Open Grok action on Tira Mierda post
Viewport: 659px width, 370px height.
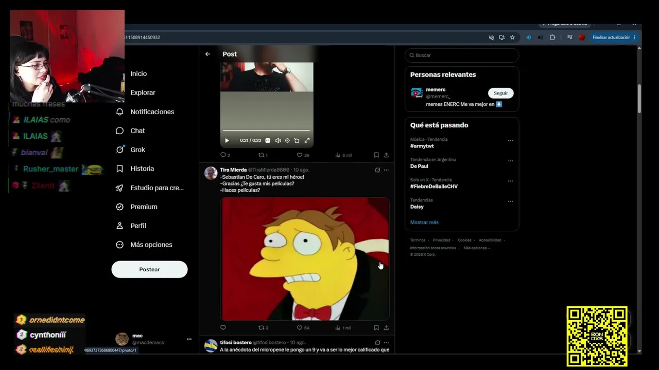coord(377,170)
